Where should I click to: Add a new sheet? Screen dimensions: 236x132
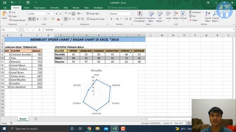pyautogui.click(x=36, y=119)
